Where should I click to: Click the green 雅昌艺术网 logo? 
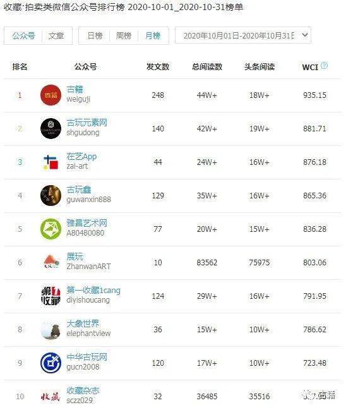tap(51, 229)
